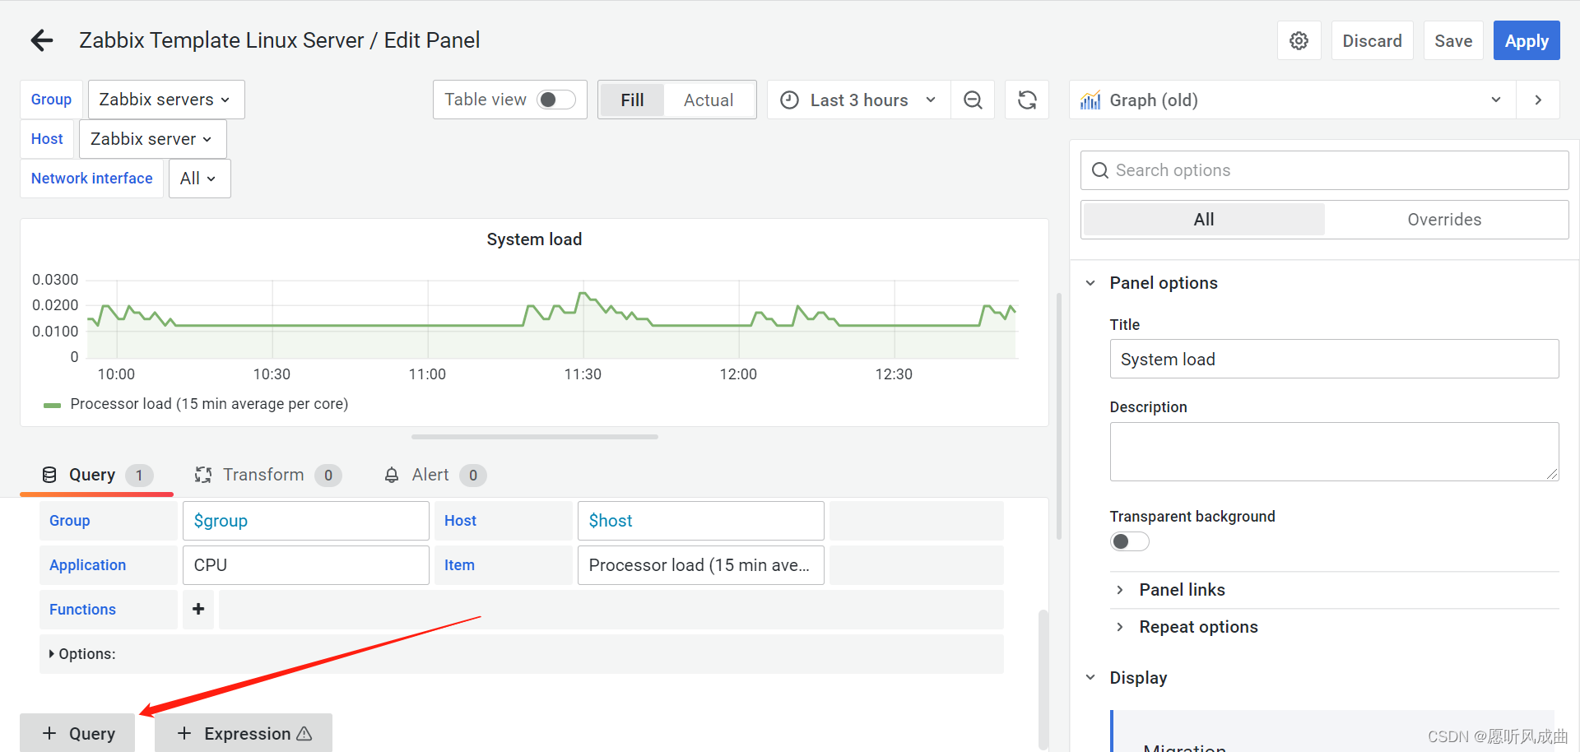Collapse the options pane with right chevron
Viewport: 1580px width, 752px height.
(x=1538, y=100)
